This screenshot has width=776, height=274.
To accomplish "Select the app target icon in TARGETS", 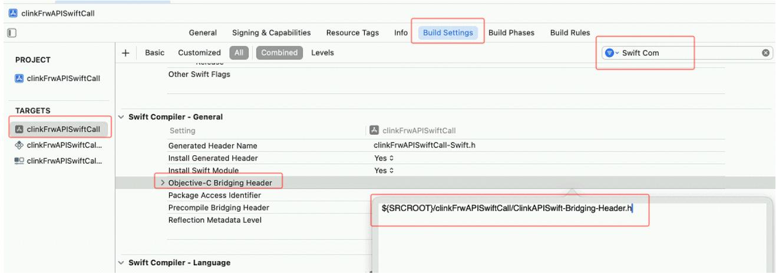I will click(x=19, y=129).
